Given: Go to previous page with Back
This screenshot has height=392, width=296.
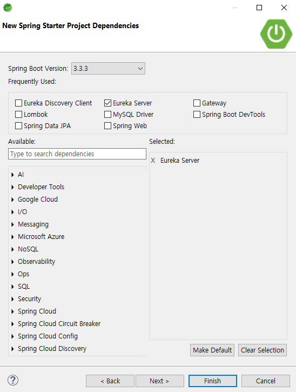Looking at the screenshot, I should pyautogui.click(x=110, y=381).
